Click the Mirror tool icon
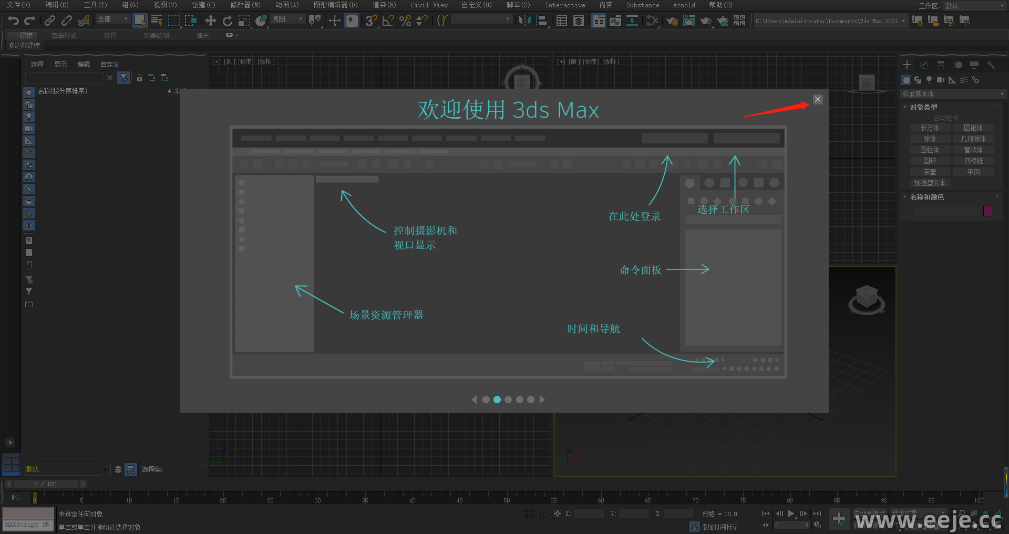Viewport: 1009px width, 534px height. (524, 20)
